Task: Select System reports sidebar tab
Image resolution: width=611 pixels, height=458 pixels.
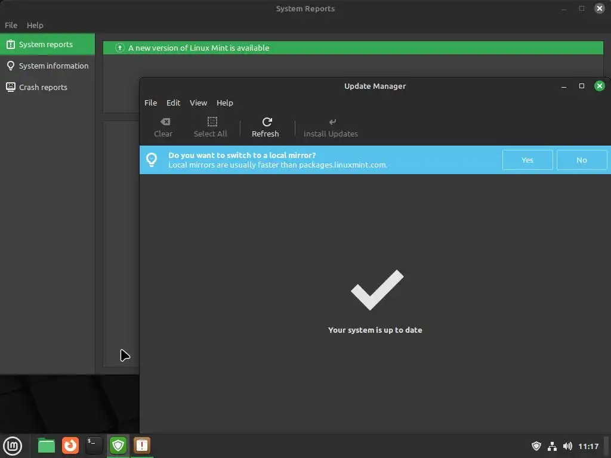Action: pos(47,44)
